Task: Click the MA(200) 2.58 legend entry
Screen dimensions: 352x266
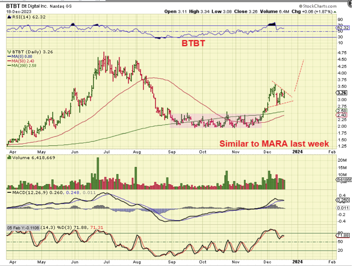Action: [x=22, y=66]
